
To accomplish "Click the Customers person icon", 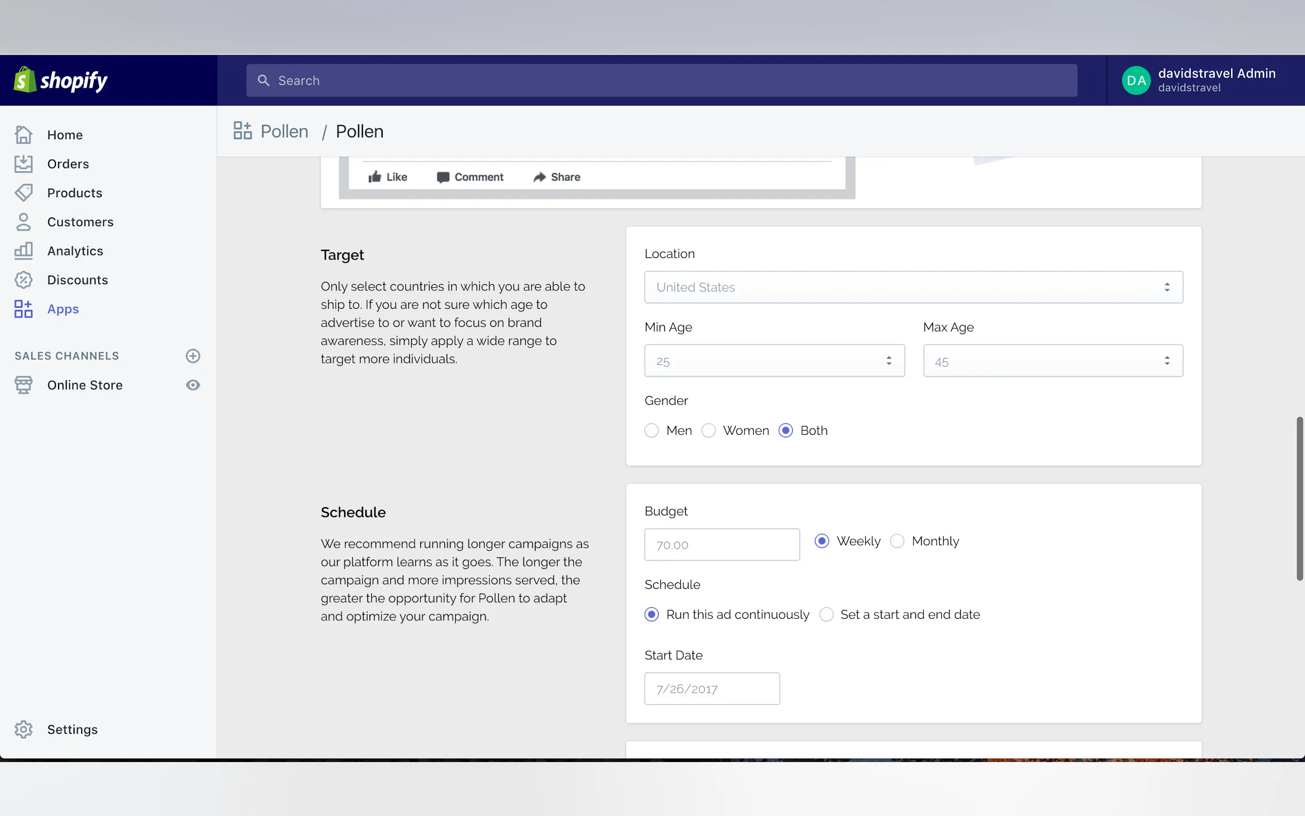I will pos(23,222).
